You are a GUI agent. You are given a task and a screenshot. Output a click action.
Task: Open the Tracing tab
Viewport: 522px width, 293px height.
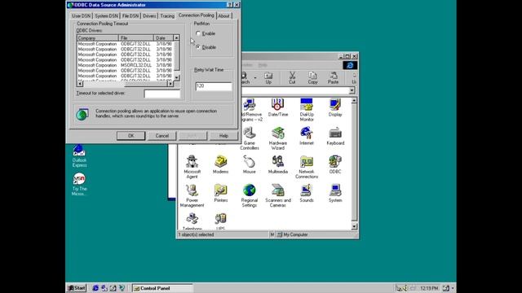[167, 16]
